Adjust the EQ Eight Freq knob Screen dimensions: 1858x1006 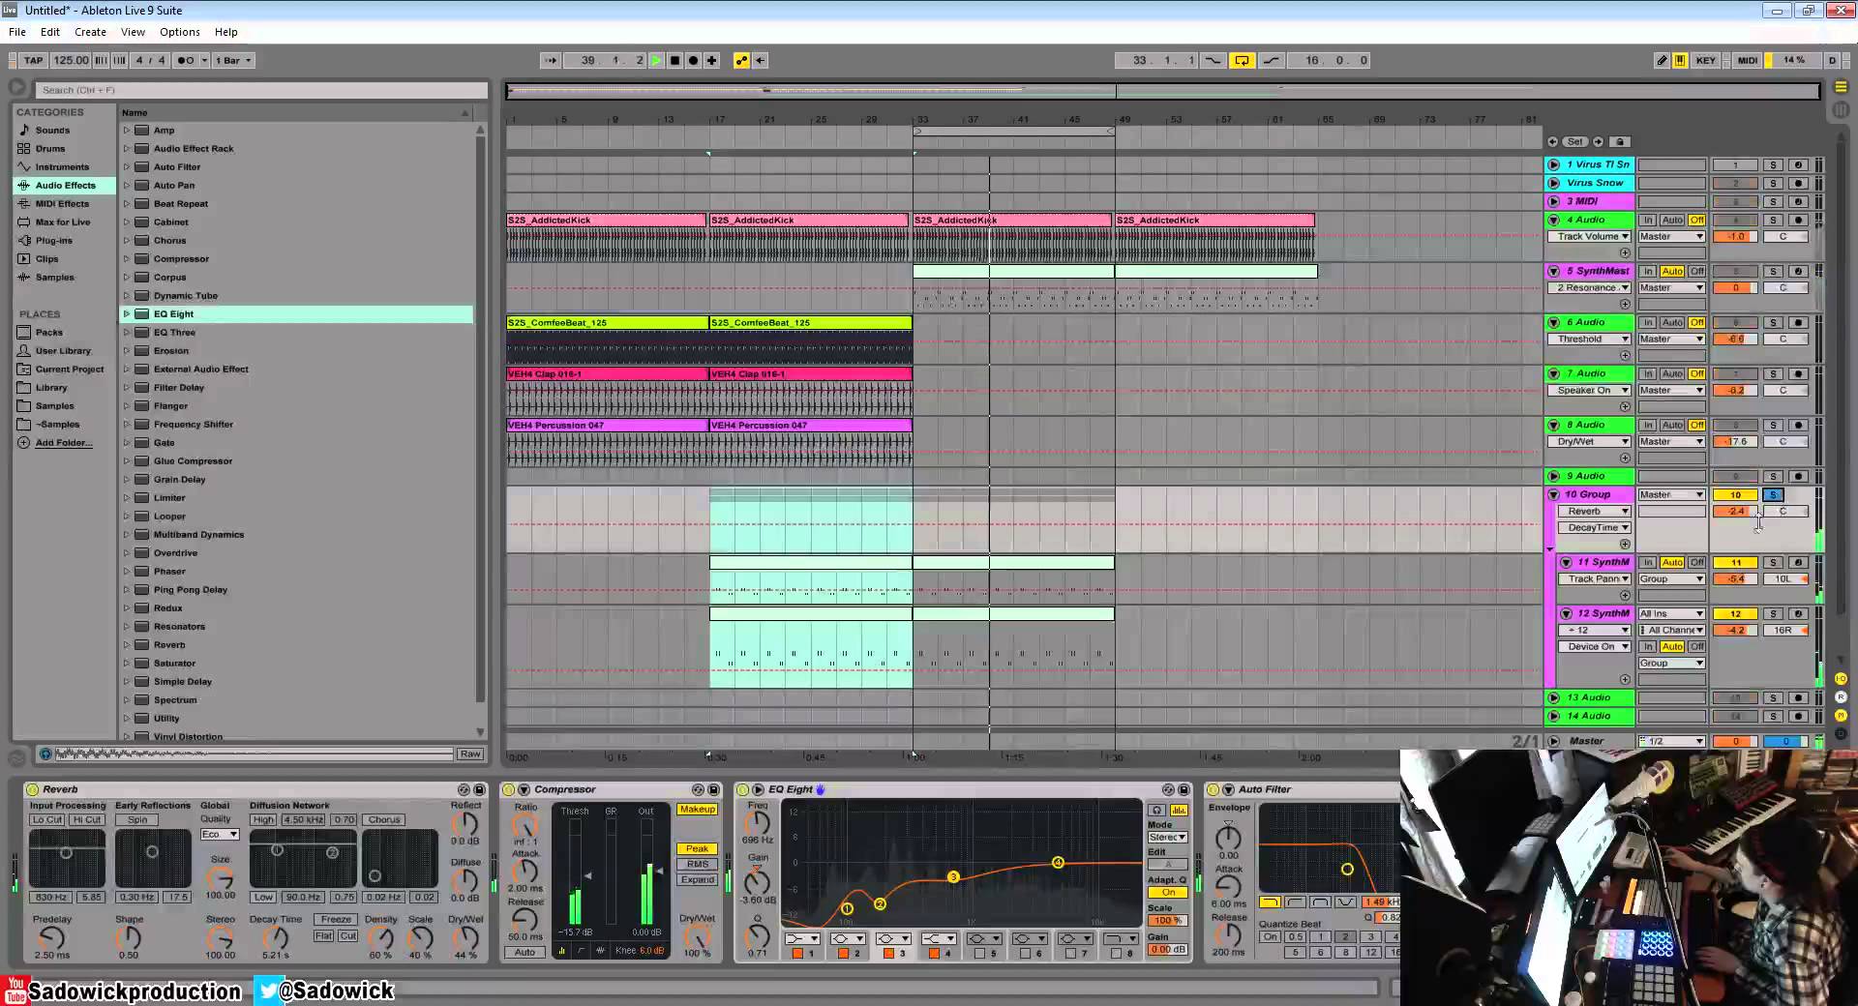pyautogui.click(x=757, y=824)
